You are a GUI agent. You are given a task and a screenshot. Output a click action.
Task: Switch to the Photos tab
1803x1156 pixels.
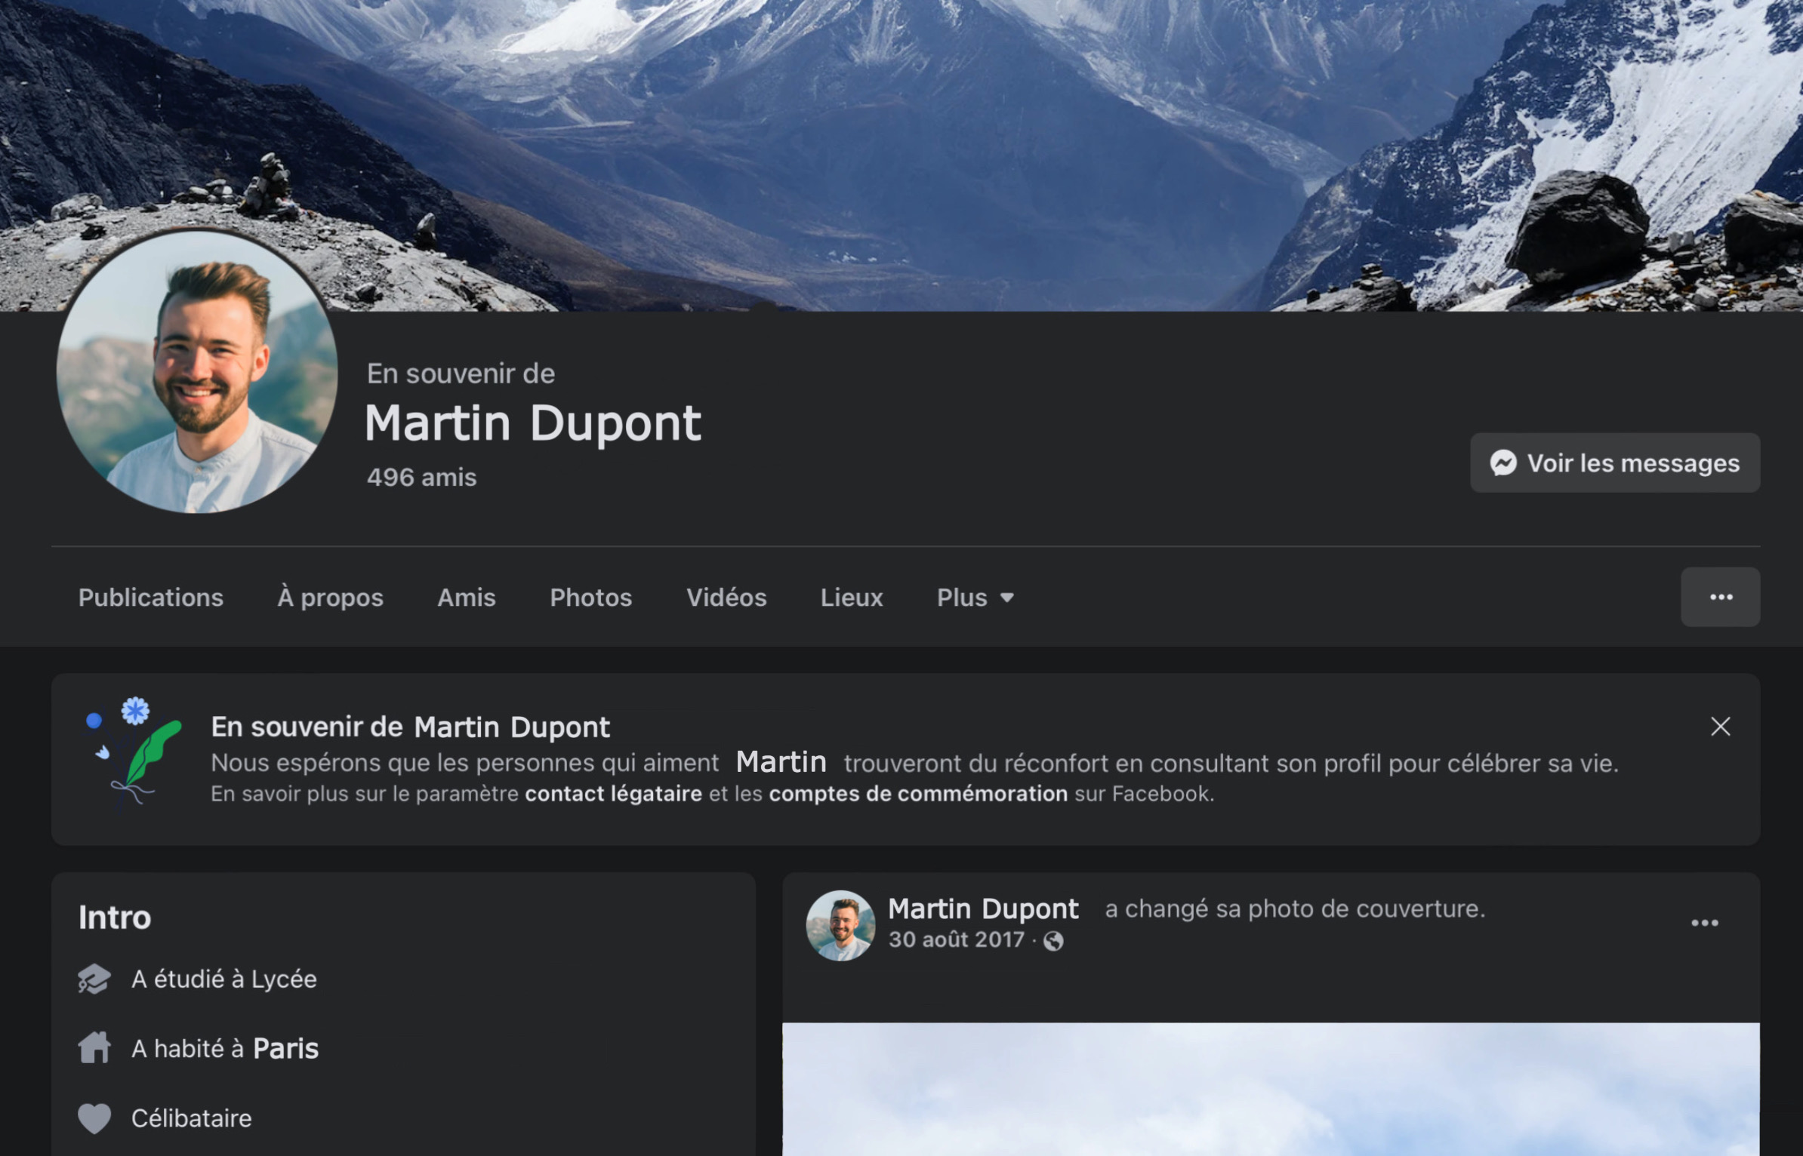coord(591,597)
